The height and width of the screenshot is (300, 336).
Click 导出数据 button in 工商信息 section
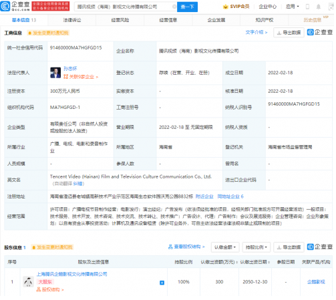289,33
